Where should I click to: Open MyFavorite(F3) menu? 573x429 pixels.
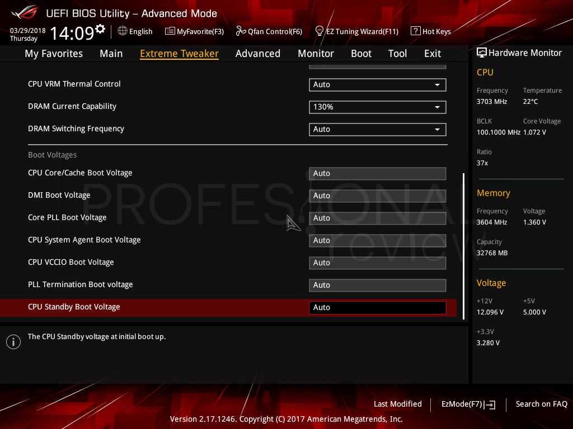(200, 31)
